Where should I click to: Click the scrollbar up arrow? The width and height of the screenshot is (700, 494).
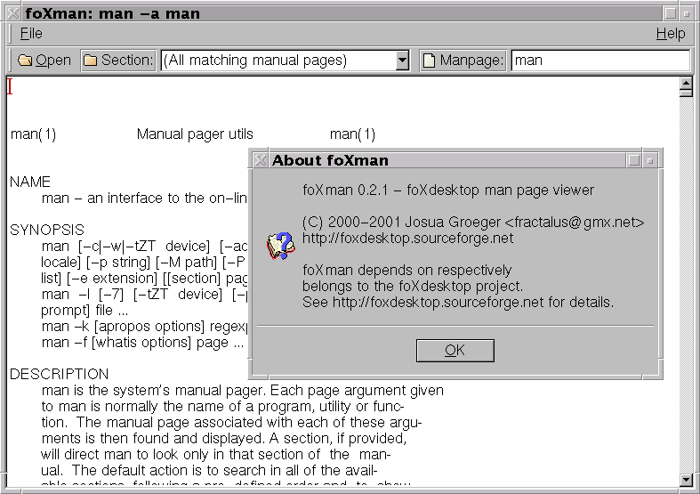686,86
